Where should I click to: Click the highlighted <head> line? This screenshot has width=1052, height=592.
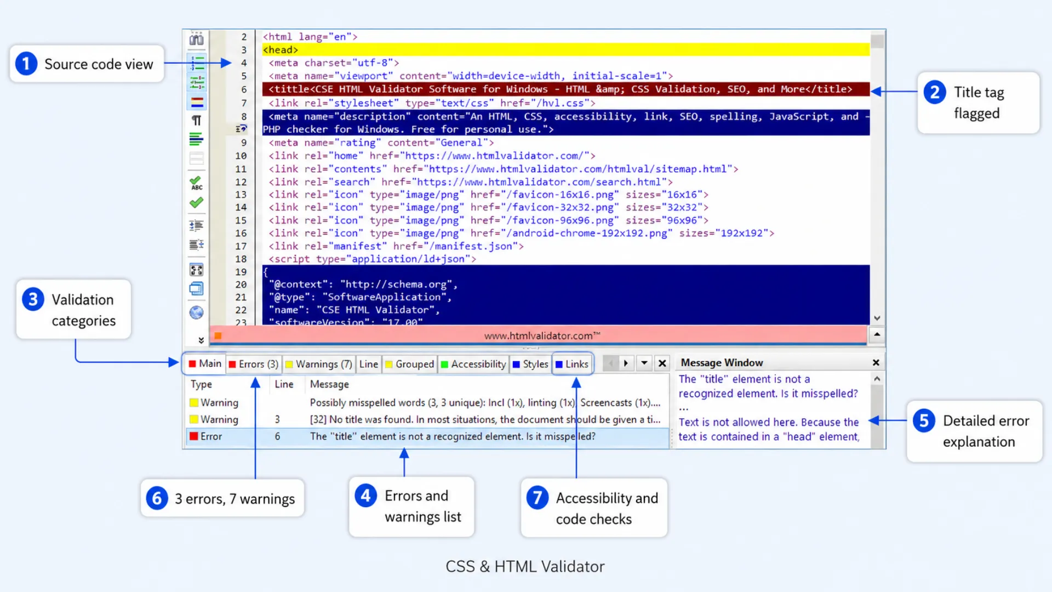click(x=565, y=50)
